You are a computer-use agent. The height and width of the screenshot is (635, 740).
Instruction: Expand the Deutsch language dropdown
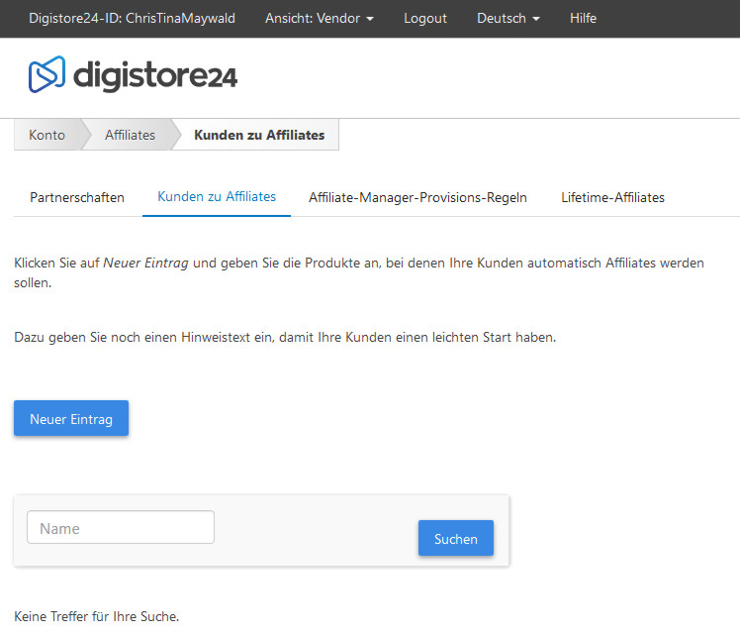[x=508, y=18]
